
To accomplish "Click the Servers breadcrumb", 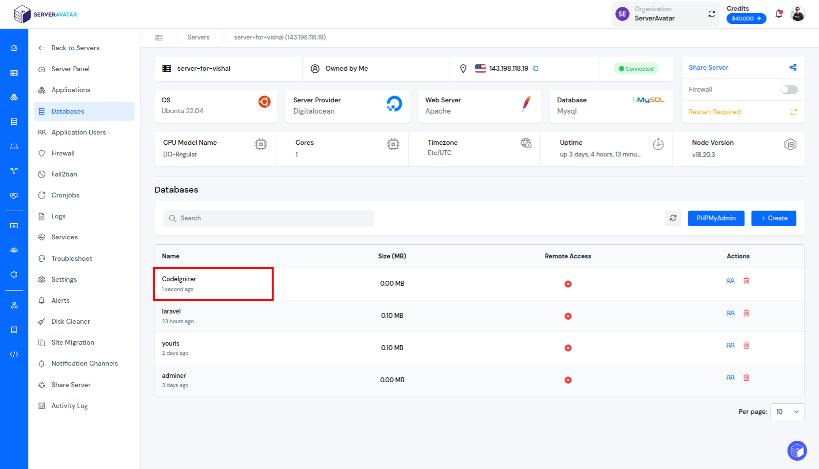I will (199, 37).
